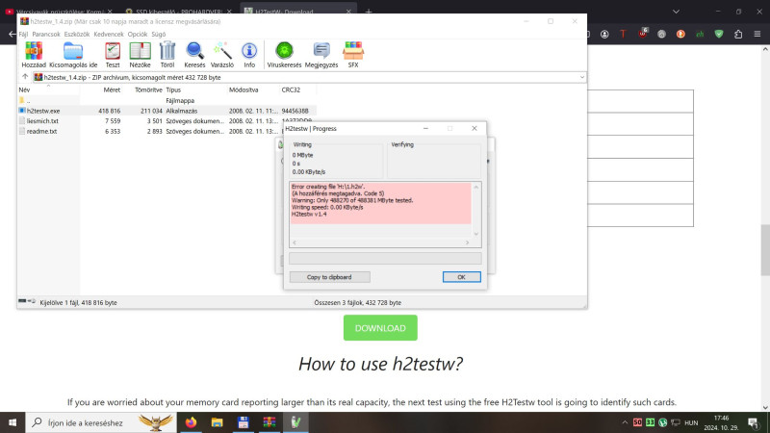This screenshot has height=433, width=770.
Task: Open the Firefox hamburger application menu
Action: (757, 35)
